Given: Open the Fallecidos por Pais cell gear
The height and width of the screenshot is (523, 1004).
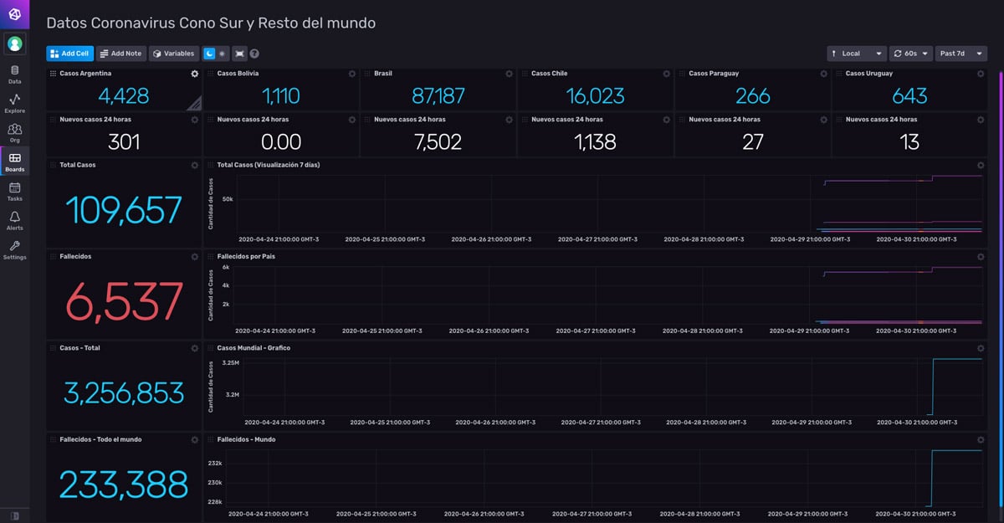Looking at the screenshot, I should coord(979,256).
